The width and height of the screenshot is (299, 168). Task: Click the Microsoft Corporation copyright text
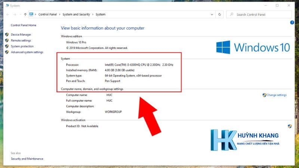[97, 48]
